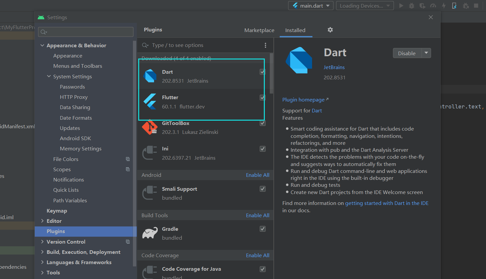Toggle the GitToolBox plugin checkbox
The width and height of the screenshot is (486, 279).
click(x=263, y=123)
